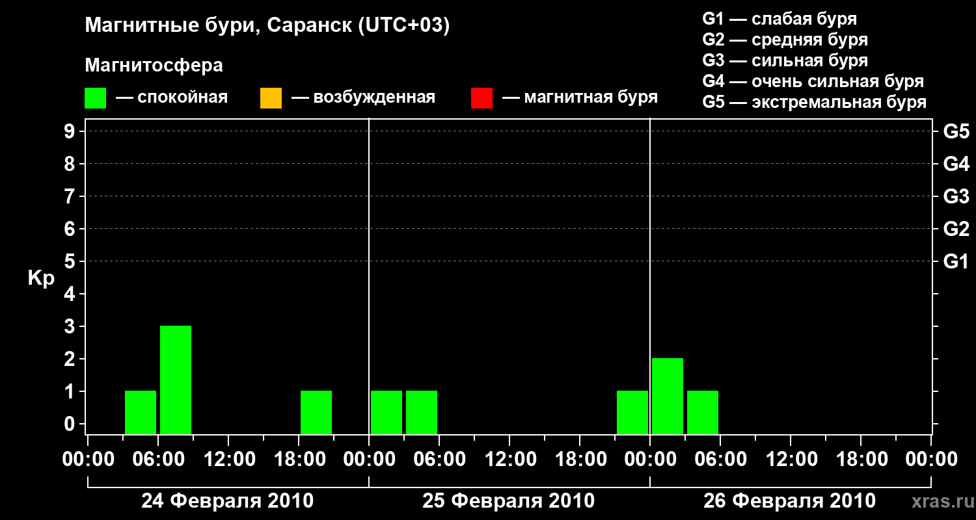Click the '06:00' tick label under 24 February
976x520 pixels.
point(158,460)
